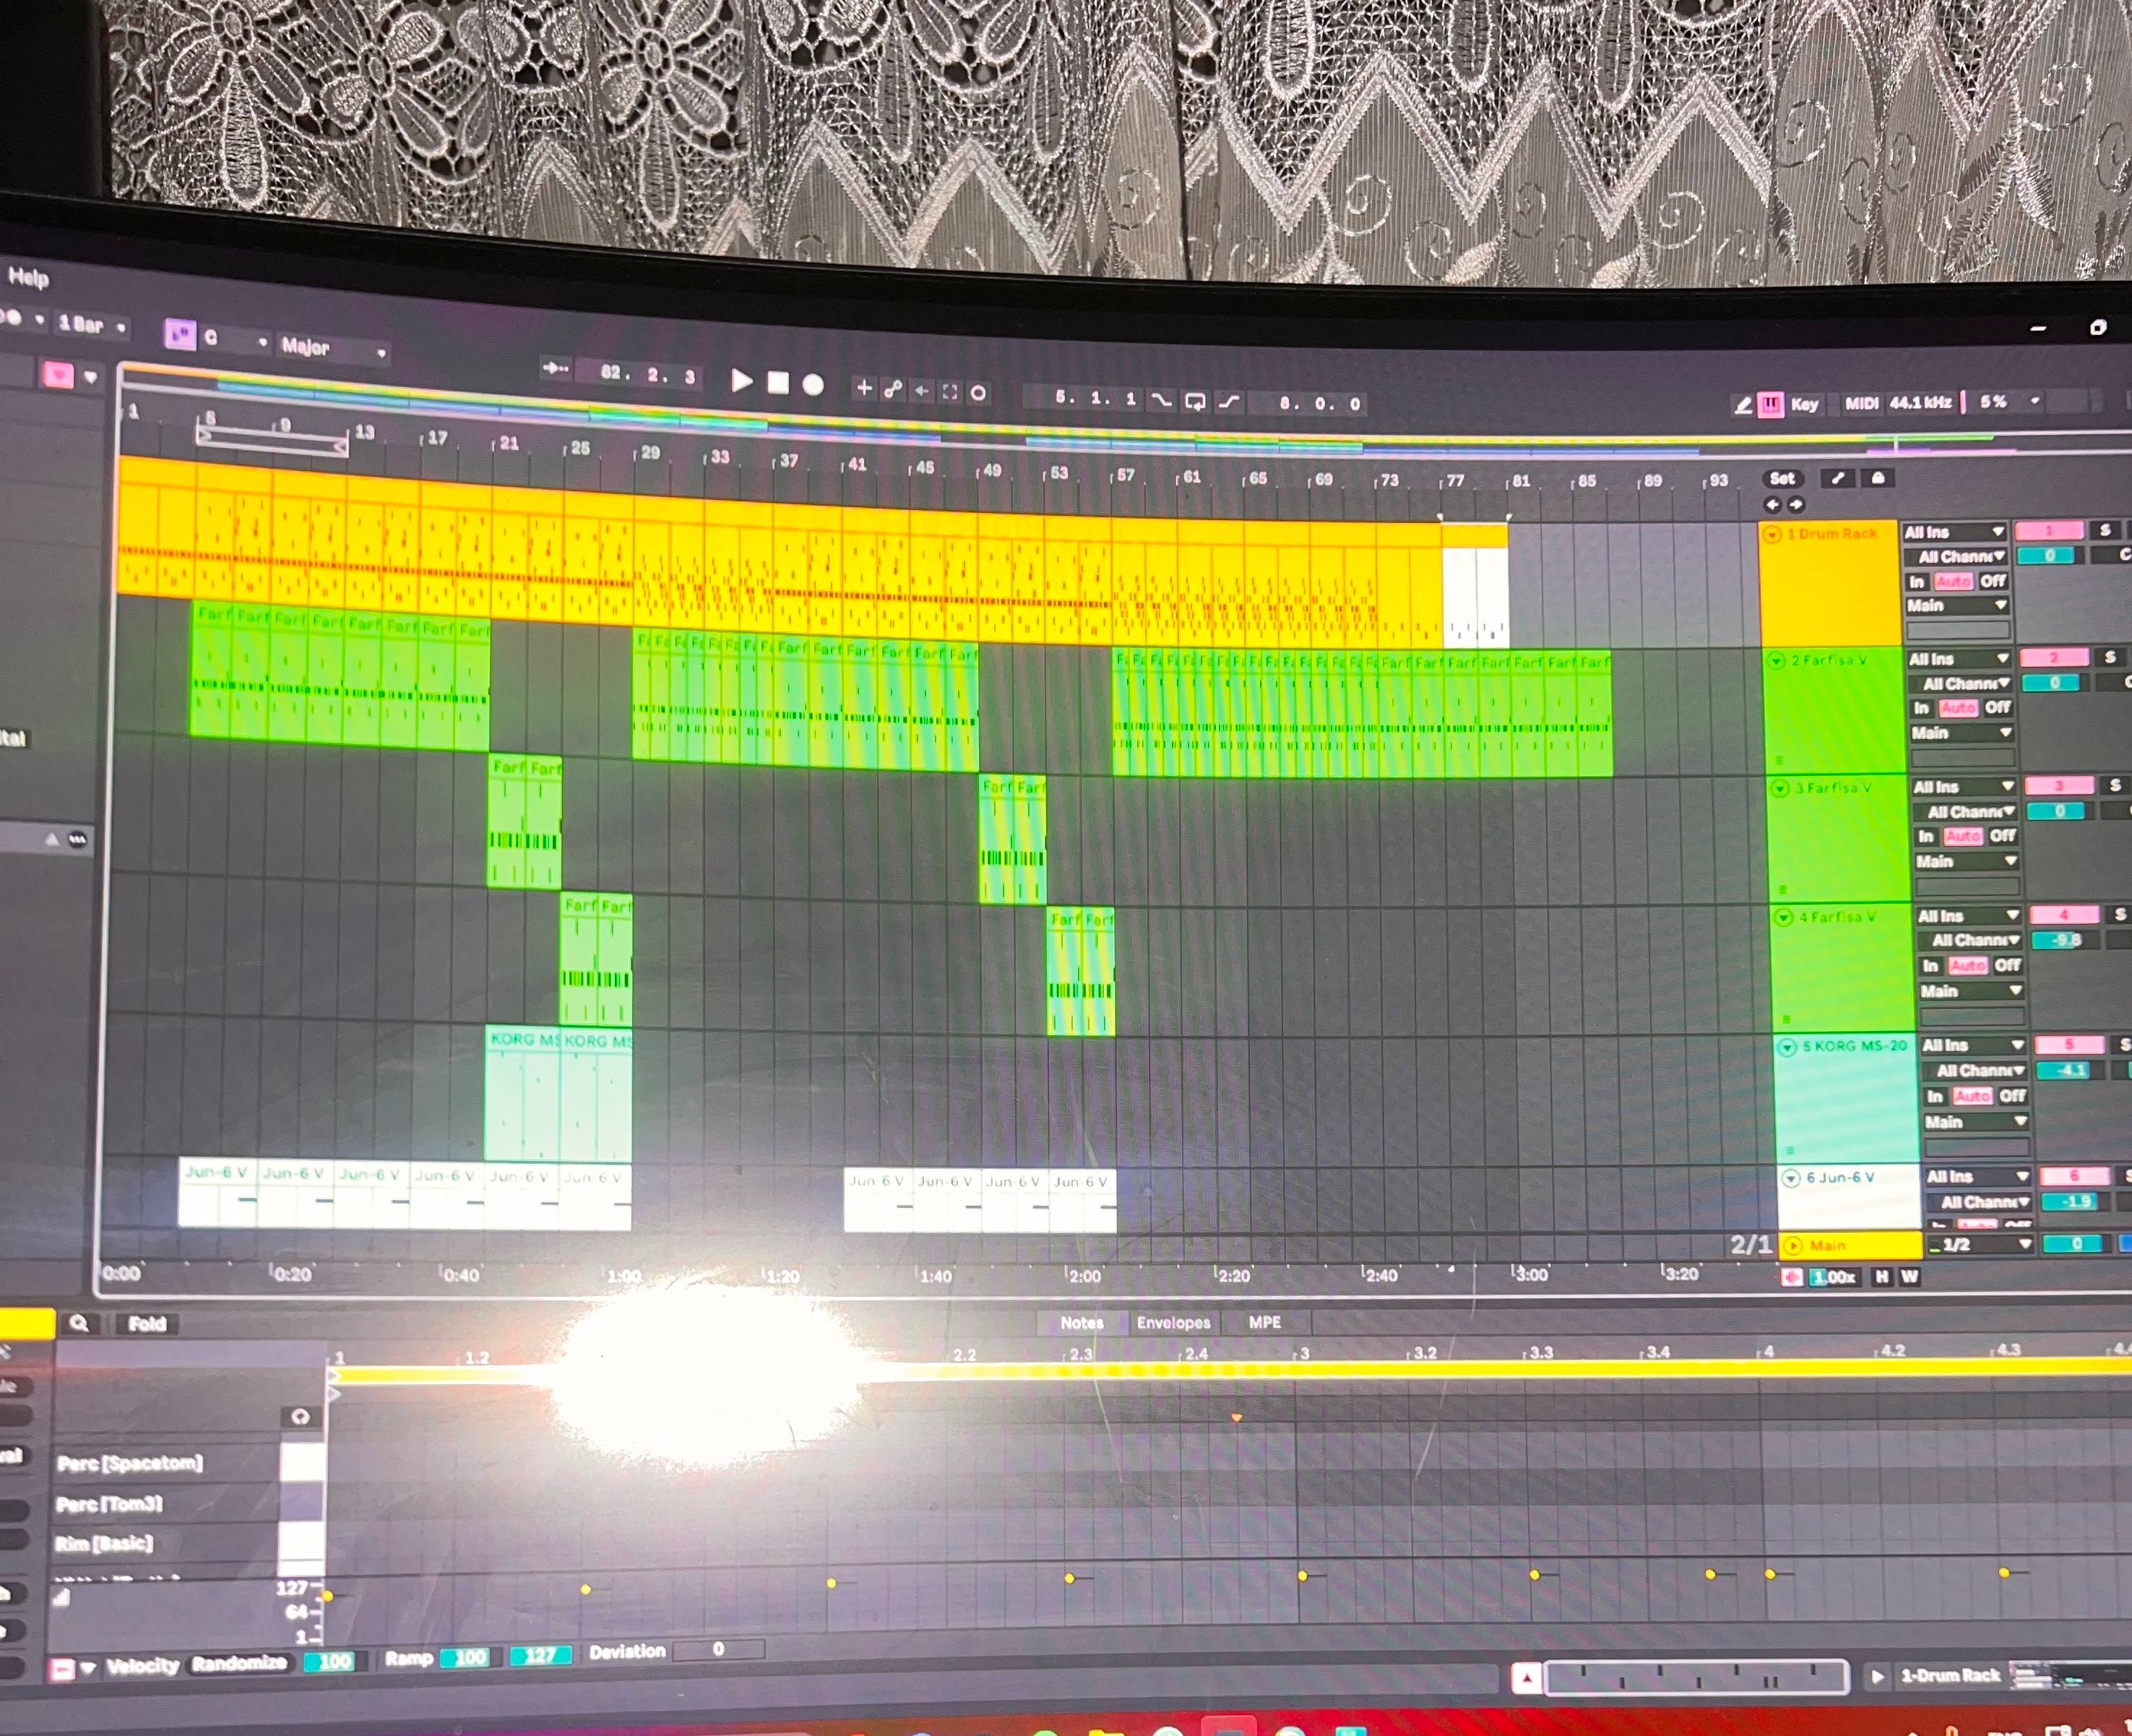Toggle the Arrangement Loop switch
Viewport: 2132px width, 1736px height.
(1195, 401)
